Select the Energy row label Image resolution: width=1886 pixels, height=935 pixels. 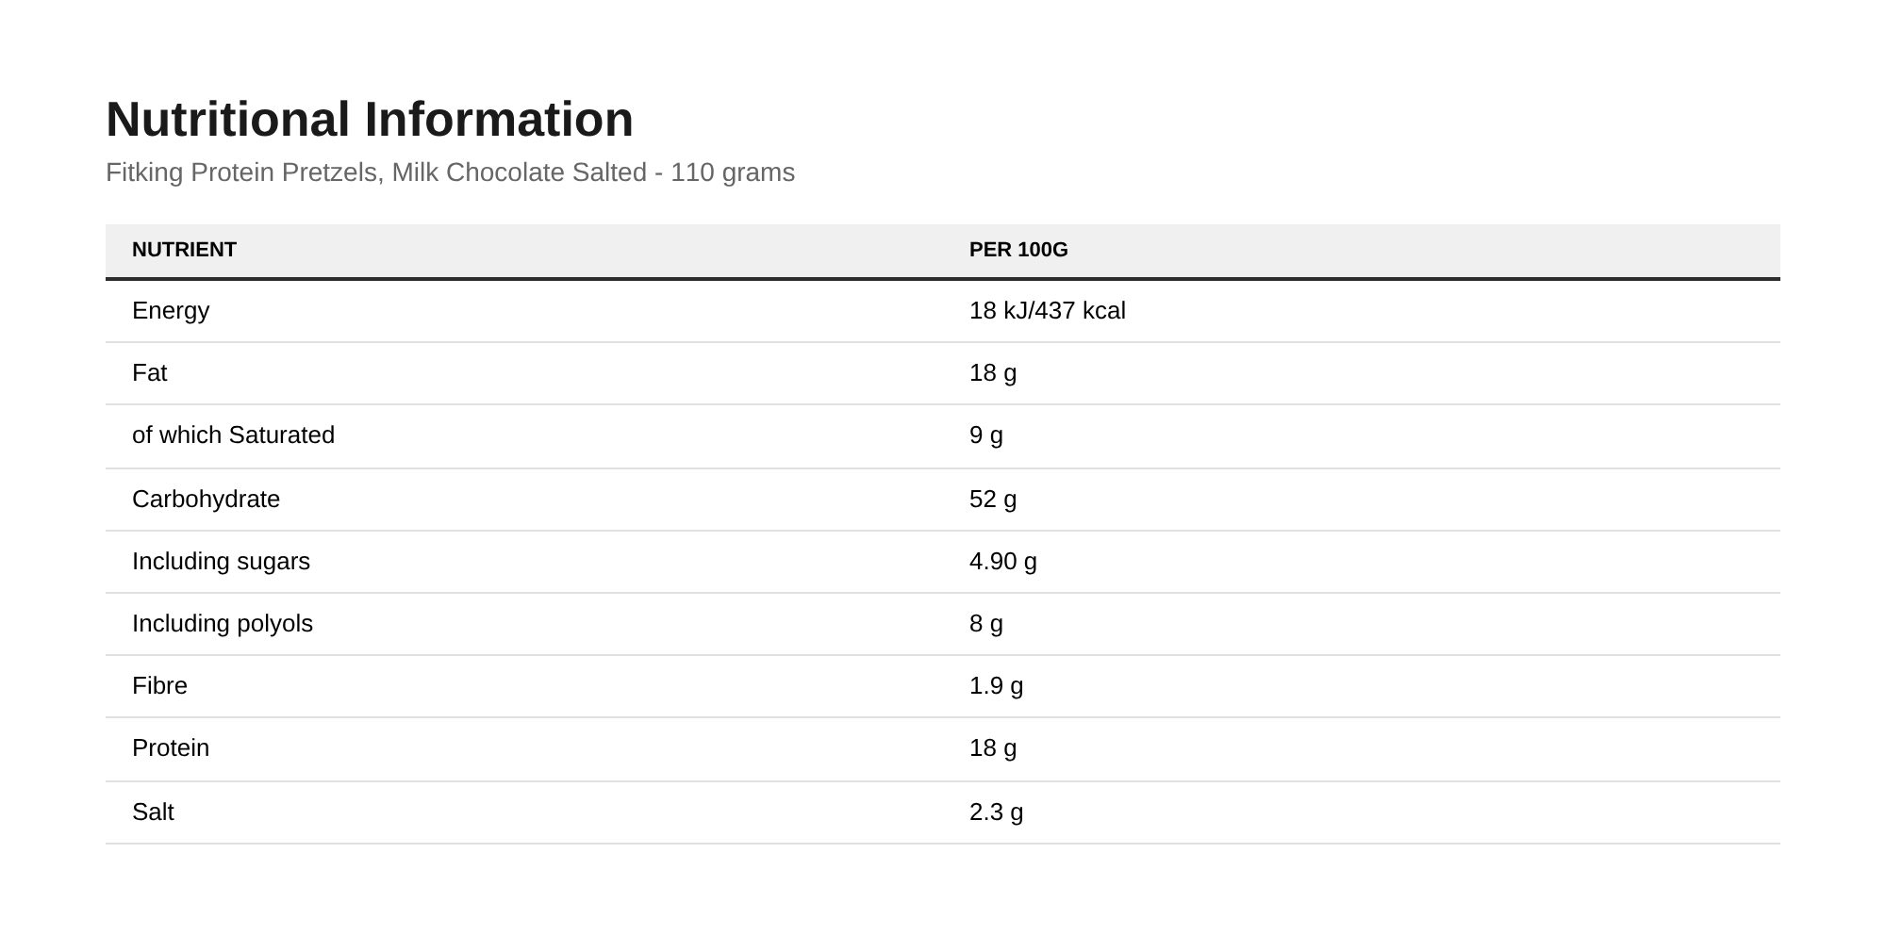coord(171,311)
